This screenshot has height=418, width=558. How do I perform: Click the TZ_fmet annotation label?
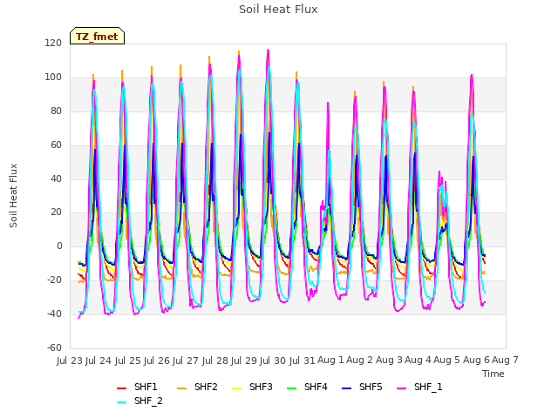click(x=97, y=37)
